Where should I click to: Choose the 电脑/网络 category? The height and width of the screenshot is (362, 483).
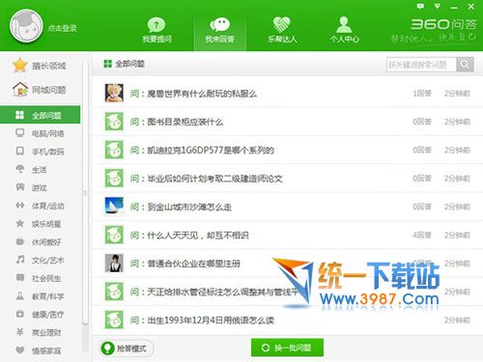pyautogui.click(x=40, y=133)
